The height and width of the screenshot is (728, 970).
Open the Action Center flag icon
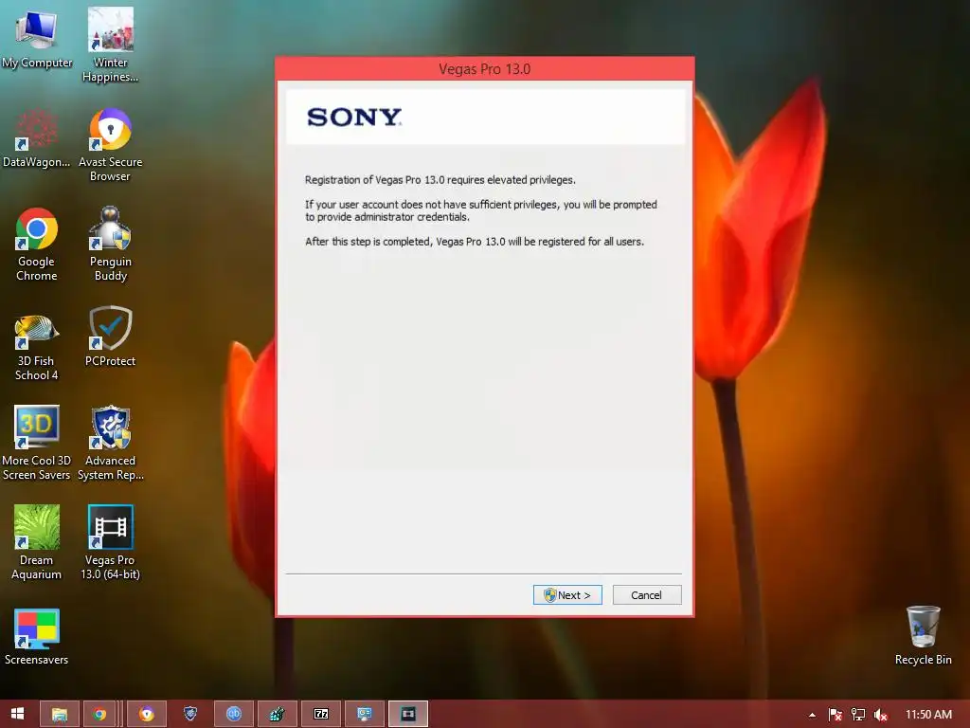(x=835, y=715)
